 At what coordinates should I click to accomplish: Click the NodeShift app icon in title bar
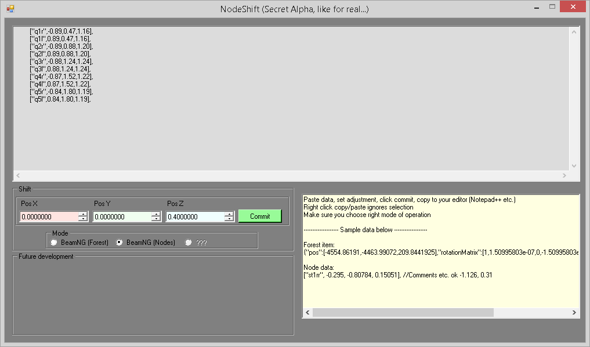[10, 9]
